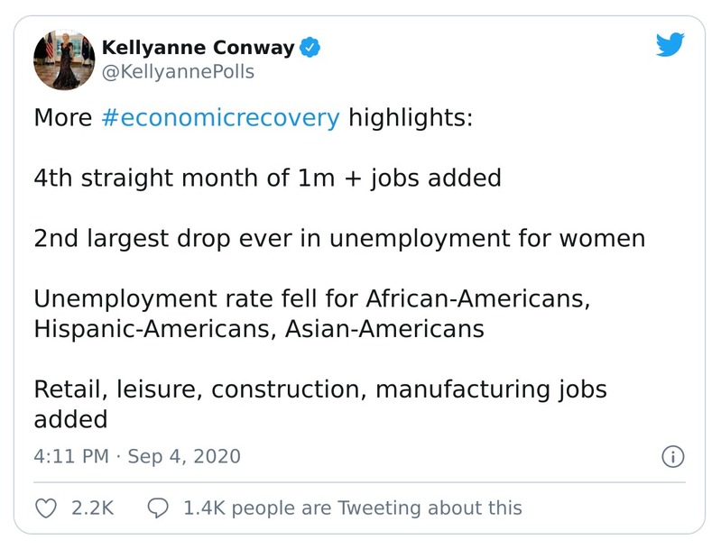This screenshot has width=721, height=549.
Task: Click the word "More" starting the tweet
Action: [x=62, y=118]
